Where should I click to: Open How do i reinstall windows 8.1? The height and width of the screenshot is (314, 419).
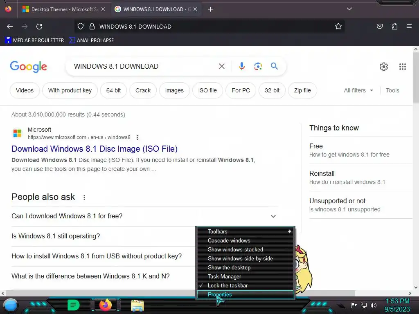point(347,182)
